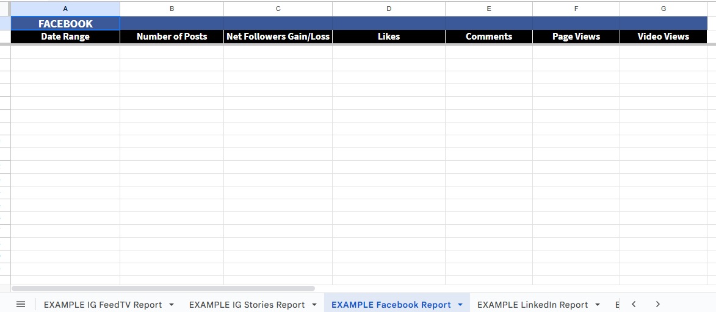The image size is (716, 312).
Task: Click the FACEBOOK title cell
Action: pos(65,24)
